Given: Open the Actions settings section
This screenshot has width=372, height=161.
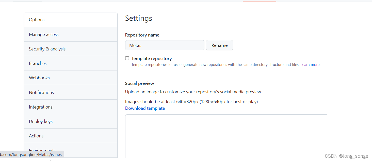Looking at the screenshot, I should (36, 136).
